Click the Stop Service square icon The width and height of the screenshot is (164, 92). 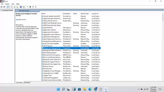[x=30, y=7]
